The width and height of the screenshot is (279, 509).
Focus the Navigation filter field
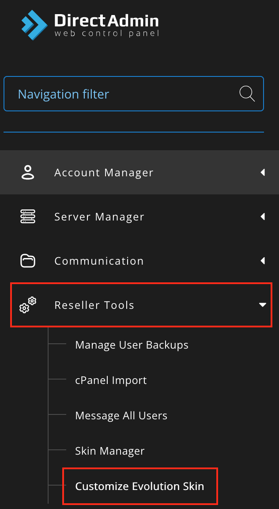(x=134, y=94)
